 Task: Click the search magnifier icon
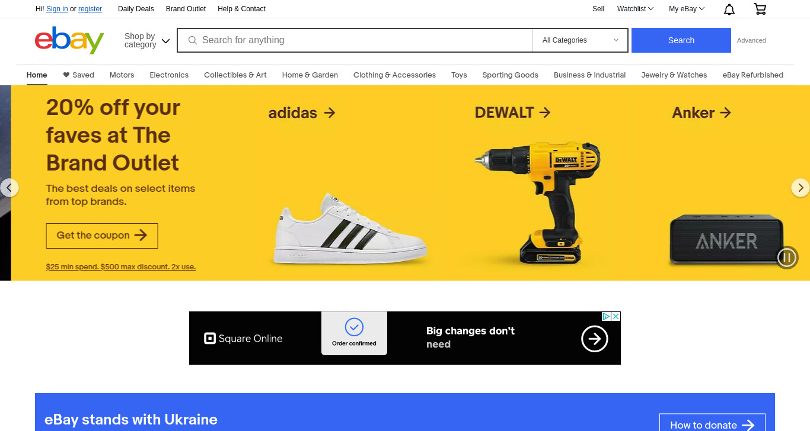(192, 40)
